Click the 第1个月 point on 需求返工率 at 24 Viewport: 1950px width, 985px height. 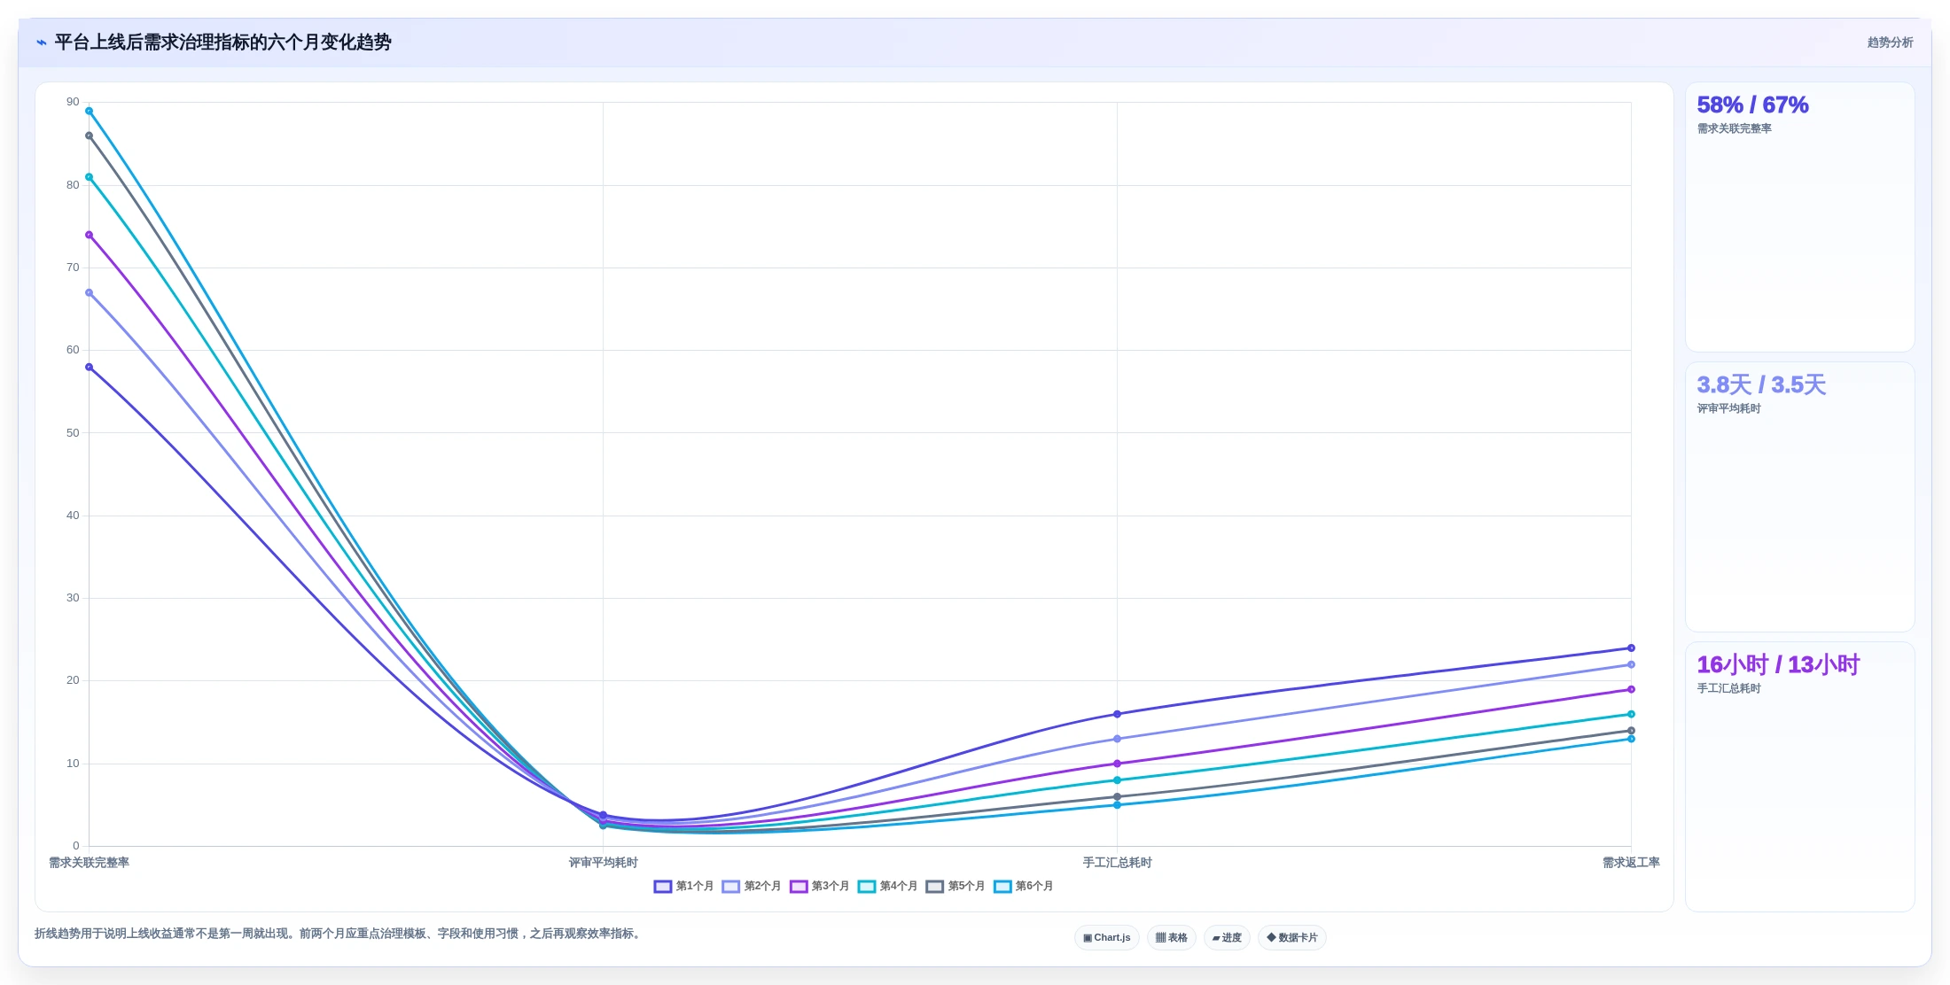click(x=1631, y=648)
